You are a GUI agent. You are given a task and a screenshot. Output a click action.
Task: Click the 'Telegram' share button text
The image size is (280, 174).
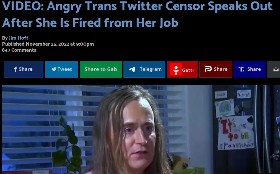151,69
